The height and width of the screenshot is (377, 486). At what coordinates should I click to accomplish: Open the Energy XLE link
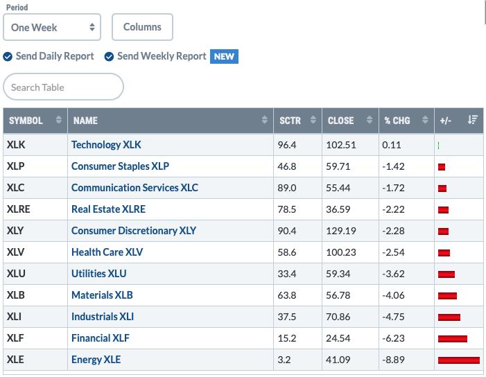(x=96, y=360)
